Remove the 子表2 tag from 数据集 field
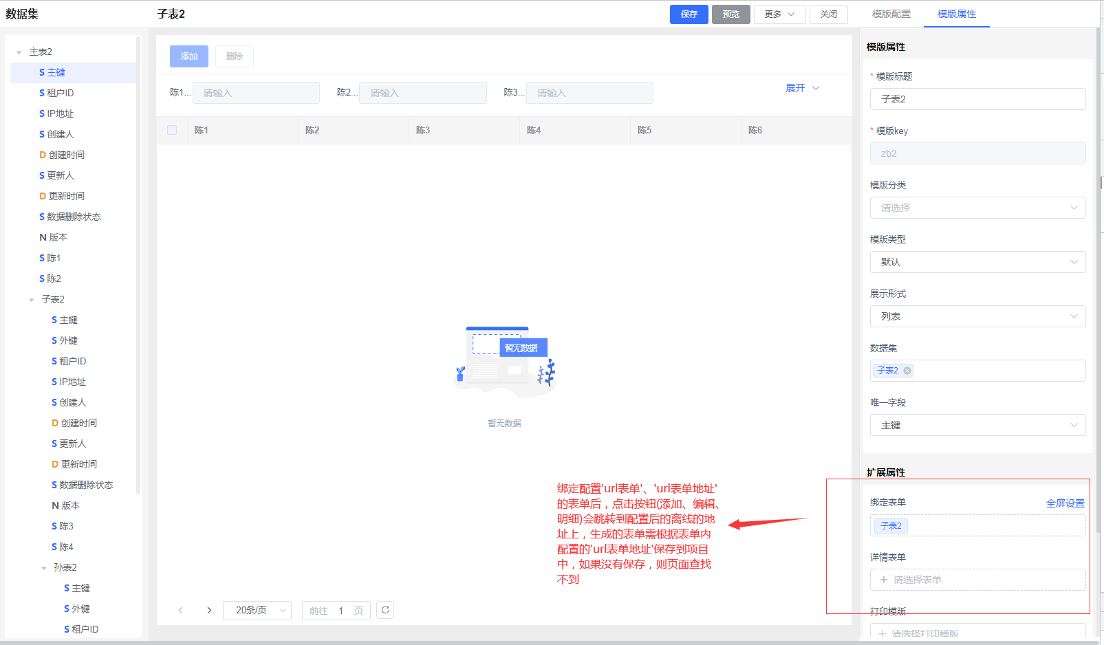 907,371
